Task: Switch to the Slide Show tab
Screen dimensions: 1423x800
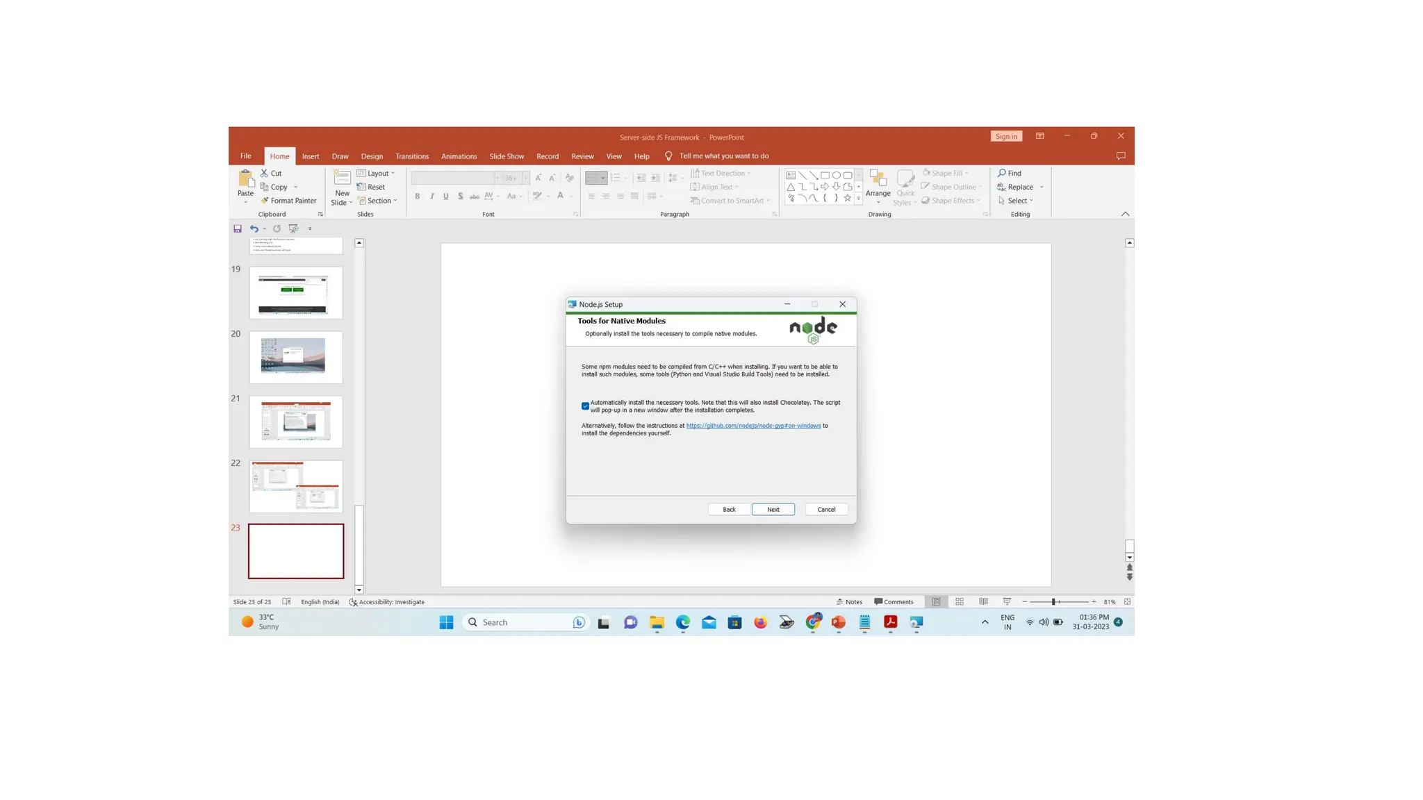Action: point(507,156)
